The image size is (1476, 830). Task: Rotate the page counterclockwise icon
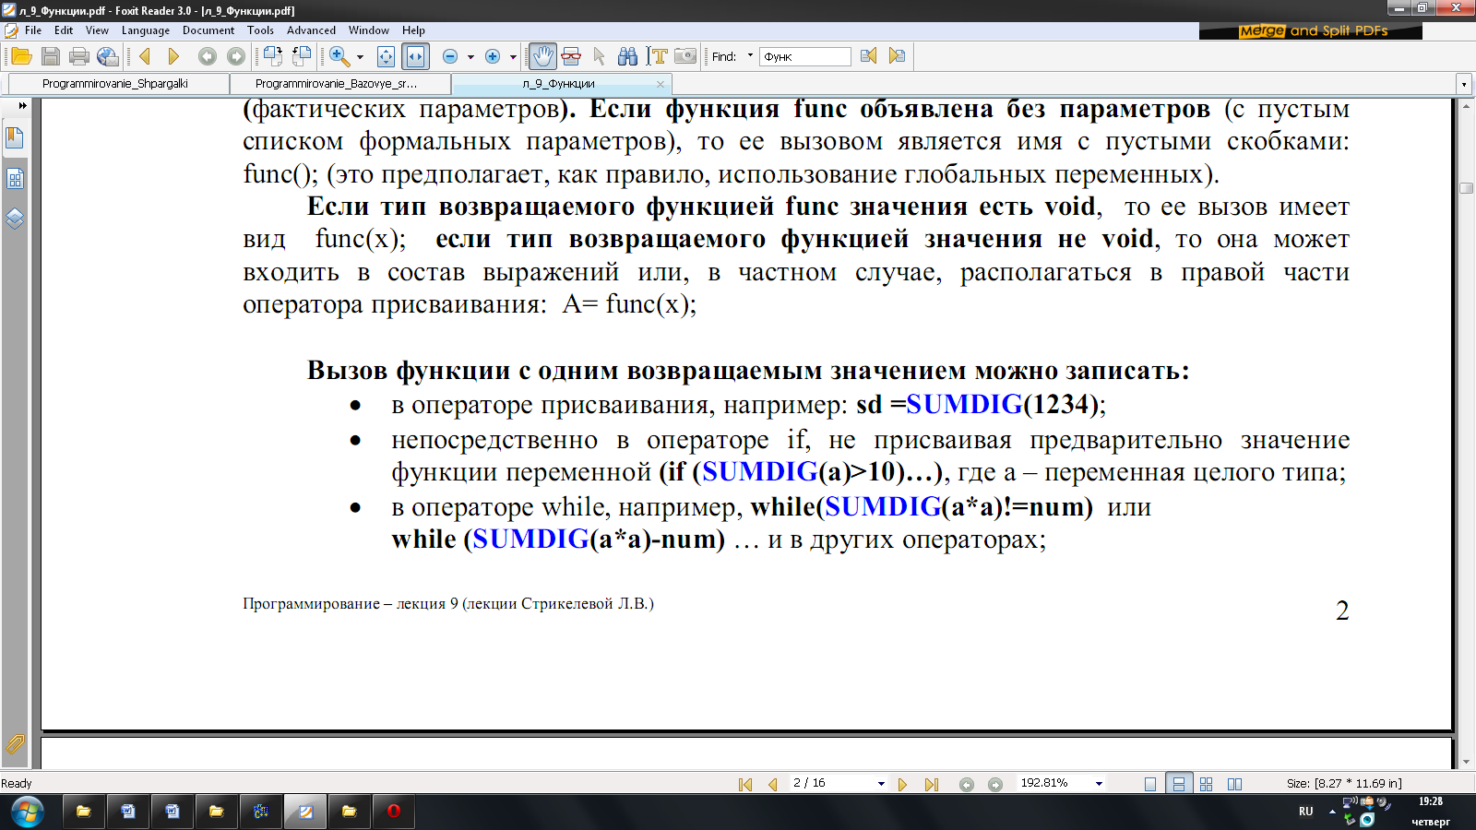pyautogui.click(x=302, y=56)
